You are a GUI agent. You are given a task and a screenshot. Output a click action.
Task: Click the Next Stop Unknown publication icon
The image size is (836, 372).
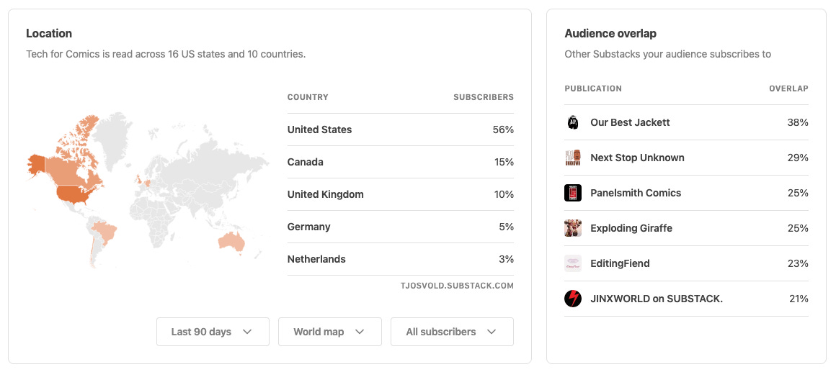tap(573, 158)
